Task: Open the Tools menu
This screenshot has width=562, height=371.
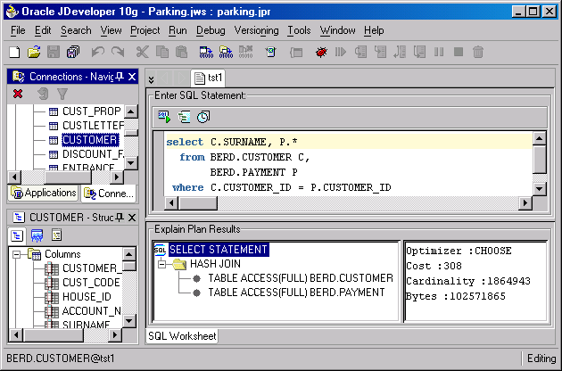Action: click(299, 30)
